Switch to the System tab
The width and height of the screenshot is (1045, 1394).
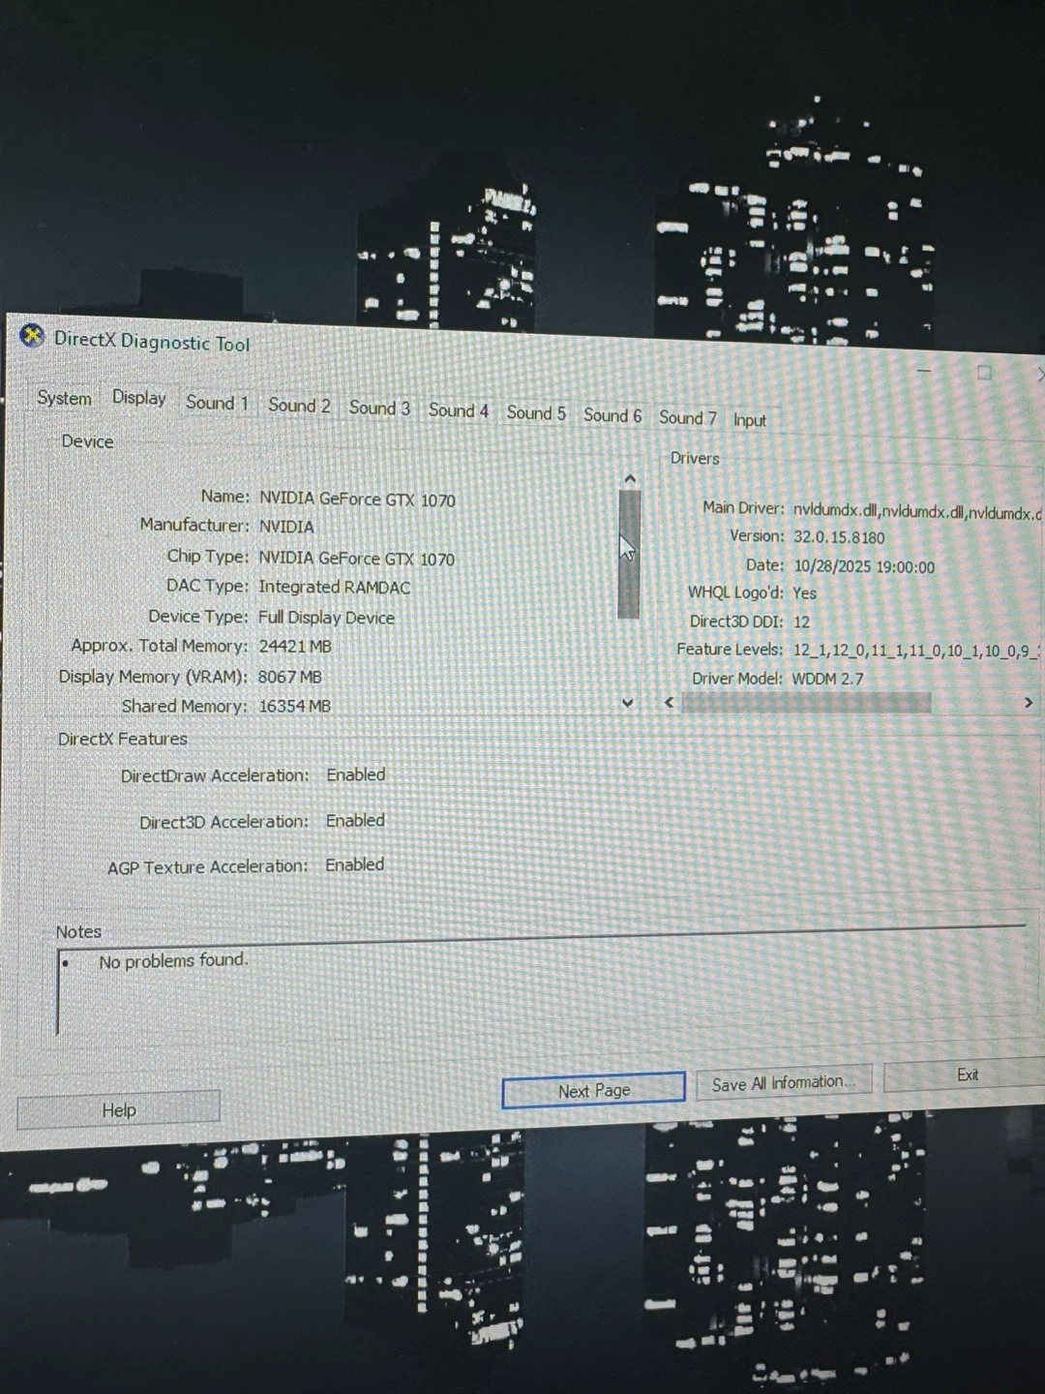coord(64,398)
